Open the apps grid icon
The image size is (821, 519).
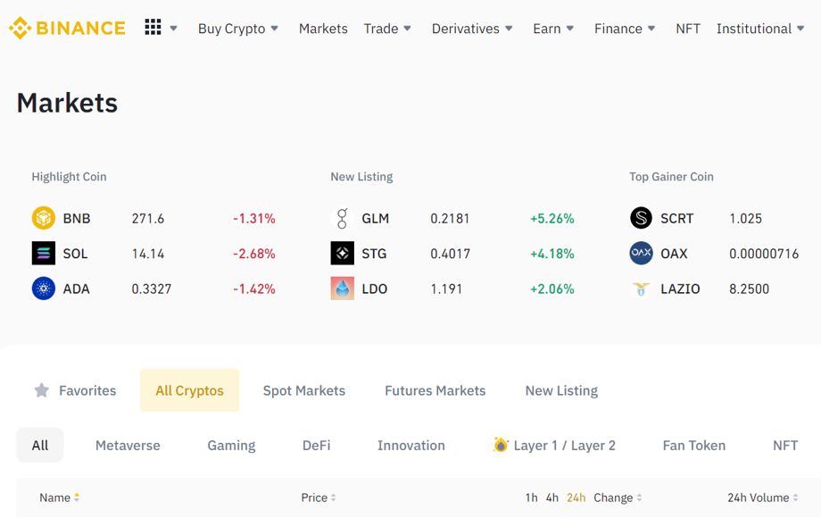[153, 28]
